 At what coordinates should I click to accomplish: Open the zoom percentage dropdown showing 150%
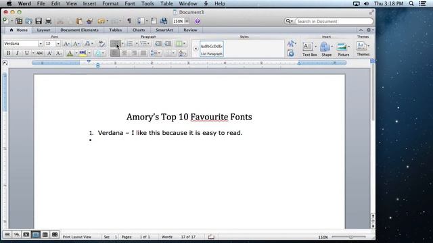coord(187,21)
